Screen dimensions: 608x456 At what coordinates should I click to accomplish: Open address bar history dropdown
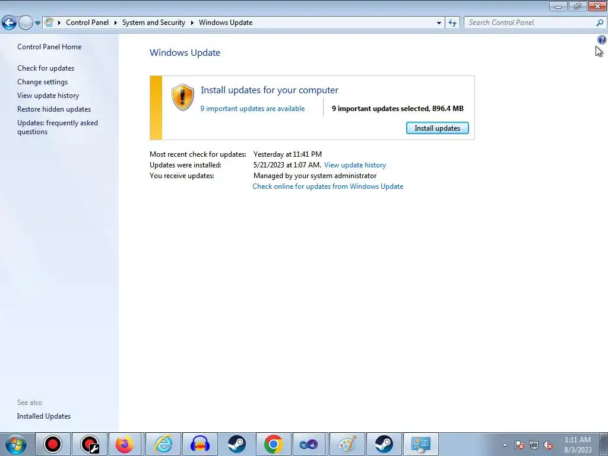pos(439,23)
